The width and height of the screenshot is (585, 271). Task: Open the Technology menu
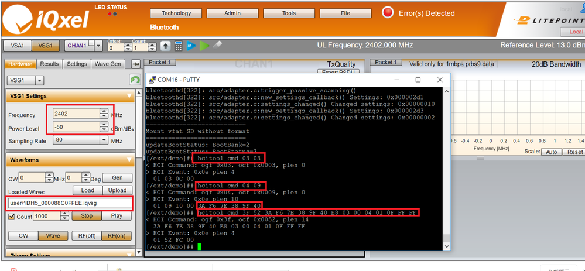pyautogui.click(x=176, y=13)
